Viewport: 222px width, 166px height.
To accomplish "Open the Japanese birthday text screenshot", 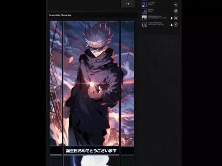I will click(91, 151).
